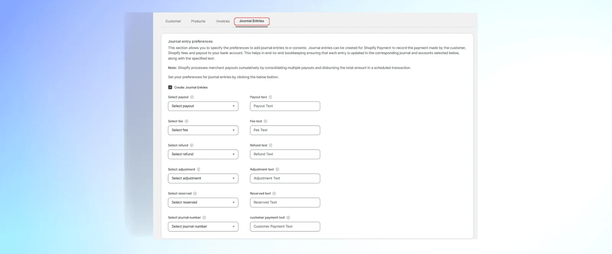Click info icon beside Select reserved label
This screenshot has height=254, width=612.
[x=195, y=193]
